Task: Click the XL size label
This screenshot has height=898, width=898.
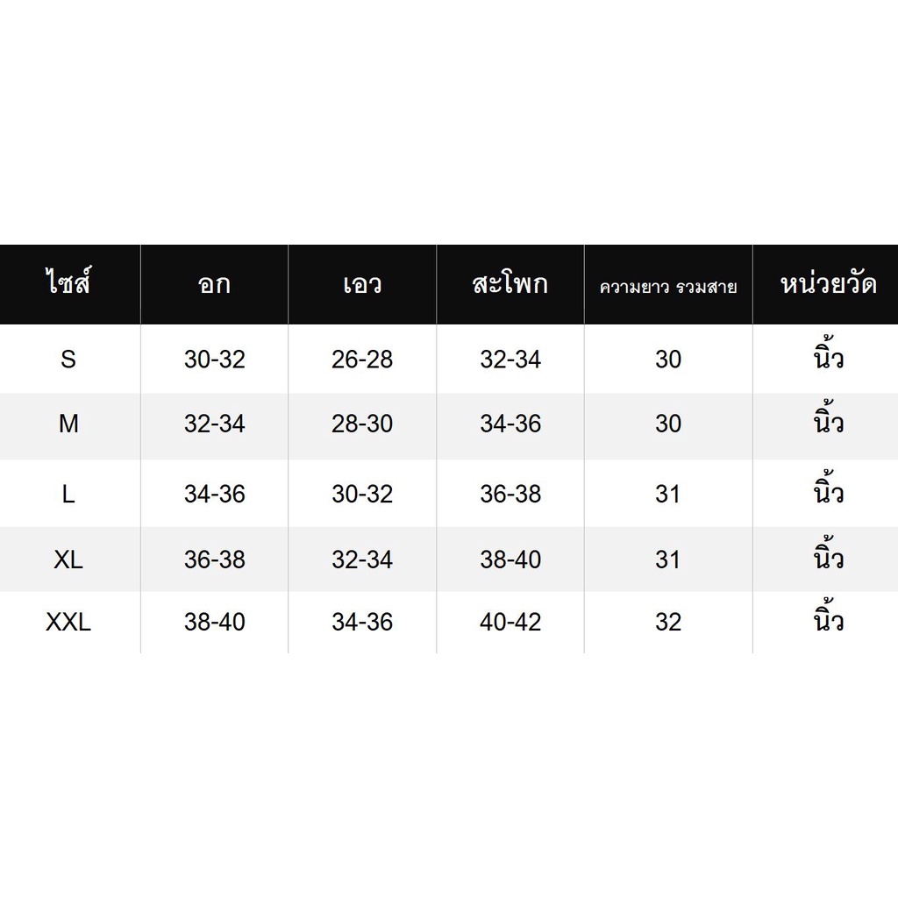Action: point(68,559)
